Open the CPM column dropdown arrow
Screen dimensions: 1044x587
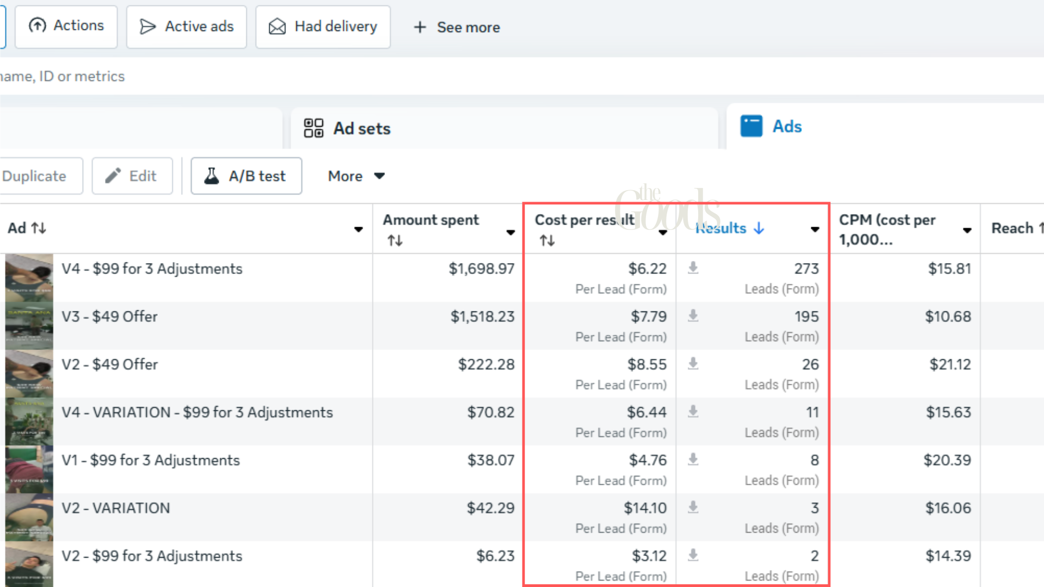click(x=967, y=230)
